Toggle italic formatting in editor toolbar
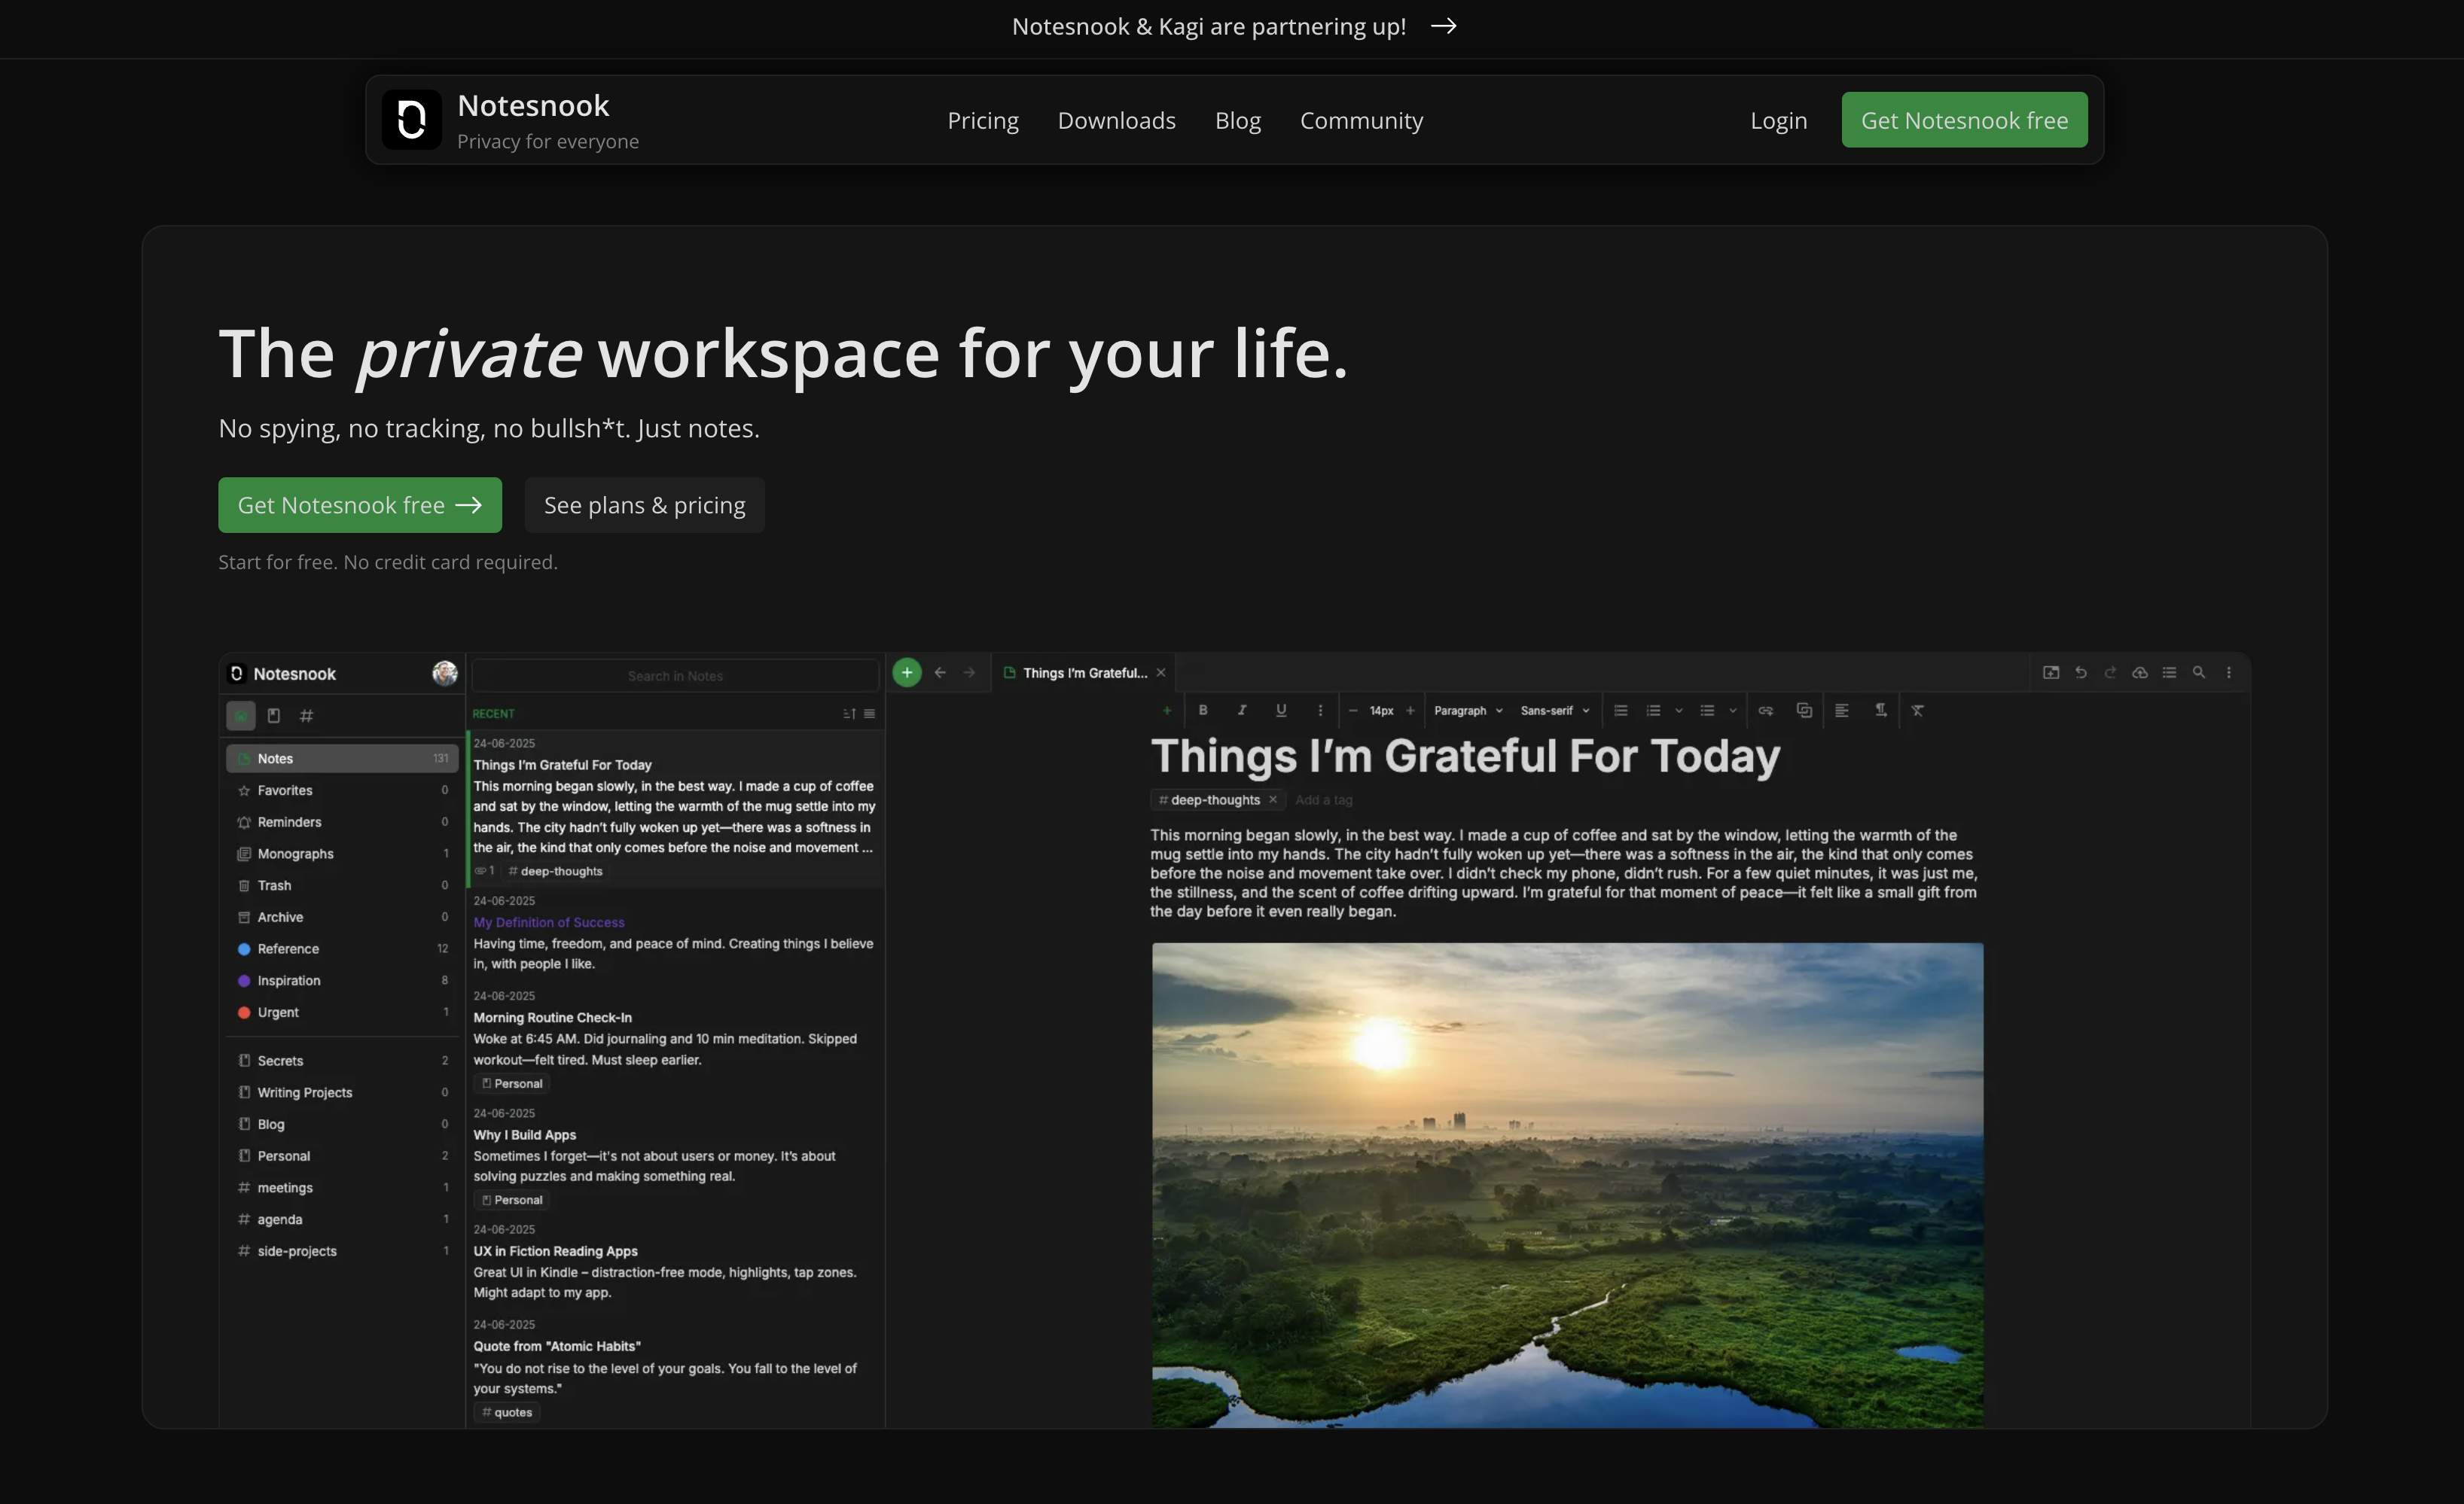 click(x=1242, y=710)
